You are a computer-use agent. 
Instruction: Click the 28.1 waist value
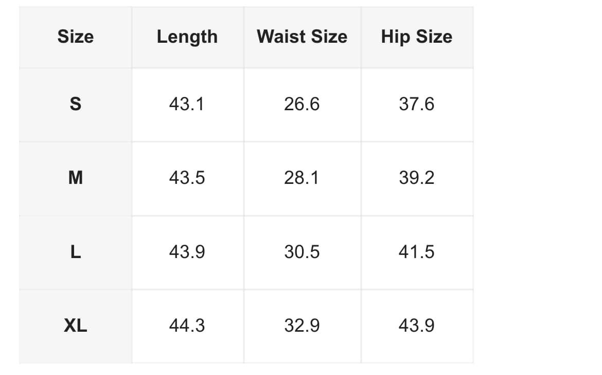pos(302,178)
